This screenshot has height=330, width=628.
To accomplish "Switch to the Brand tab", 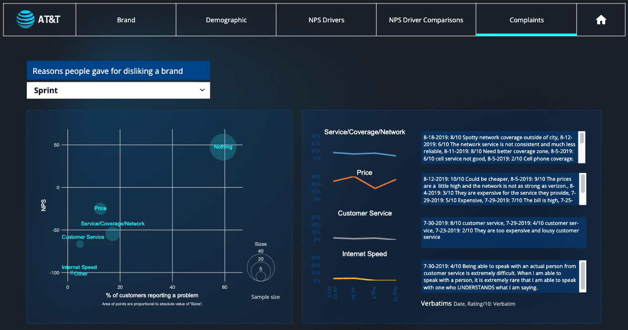I will [126, 19].
